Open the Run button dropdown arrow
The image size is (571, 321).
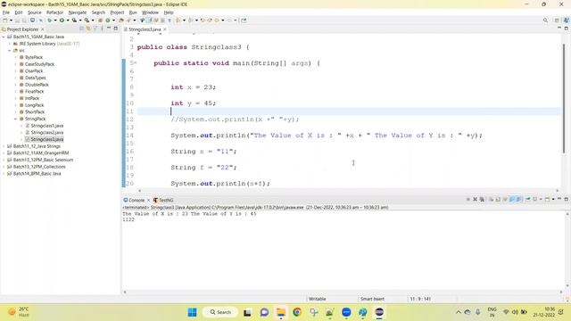68,21
